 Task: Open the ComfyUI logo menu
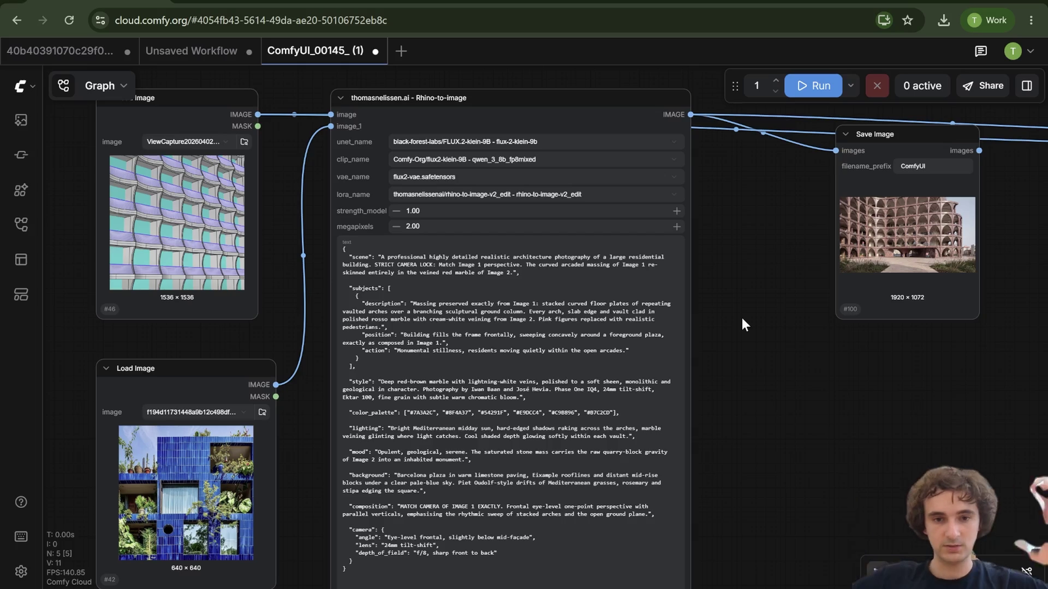coord(24,86)
